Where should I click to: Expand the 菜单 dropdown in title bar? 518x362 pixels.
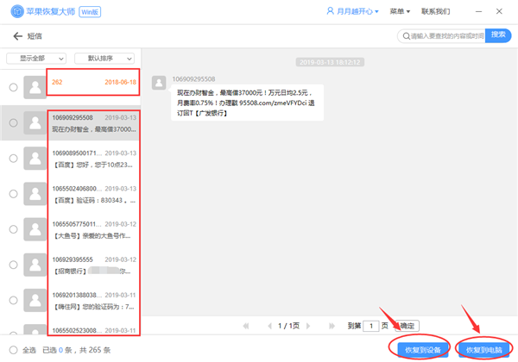click(x=398, y=12)
